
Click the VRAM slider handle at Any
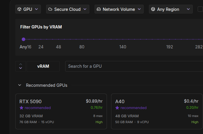click(24, 39)
